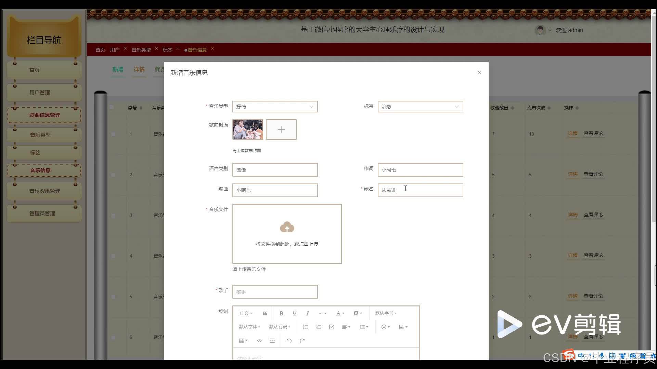This screenshot has width=657, height=369.
Task: Open the 默认字号 font size dropdown
Action: tap(385, 313)
